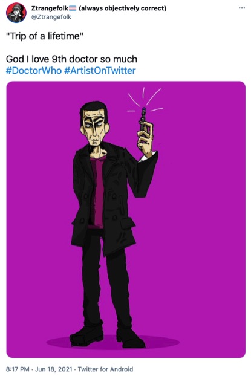The height and width of the screenshot is (376, 251).
Task: Click the "Trip of a lifetime" tweet text
Action: tap(45, 36)
